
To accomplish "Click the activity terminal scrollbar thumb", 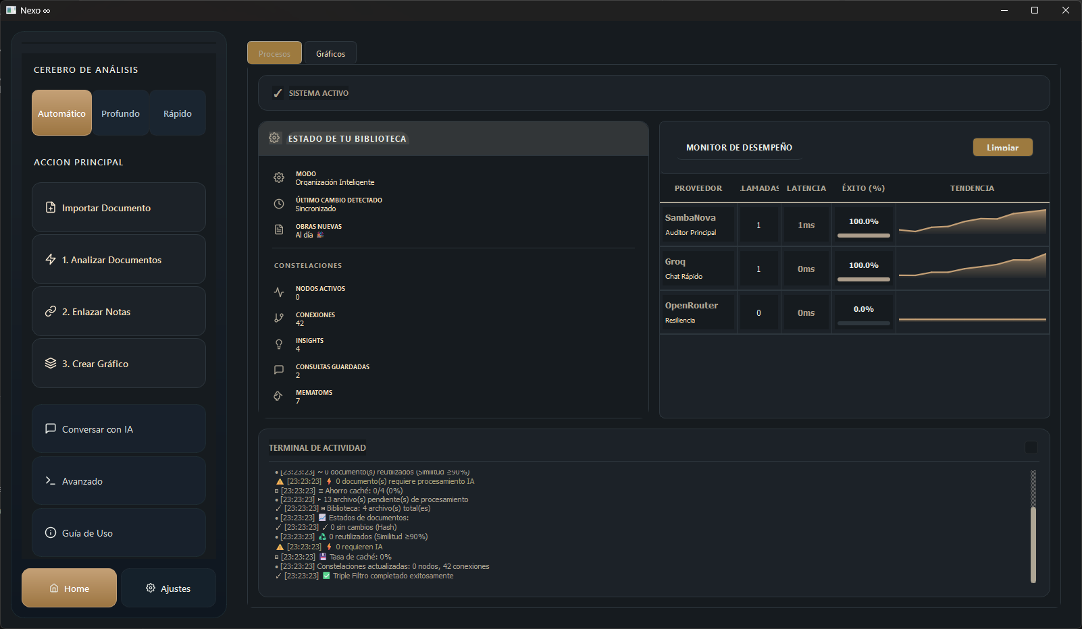I will (x=1033, y=544).
